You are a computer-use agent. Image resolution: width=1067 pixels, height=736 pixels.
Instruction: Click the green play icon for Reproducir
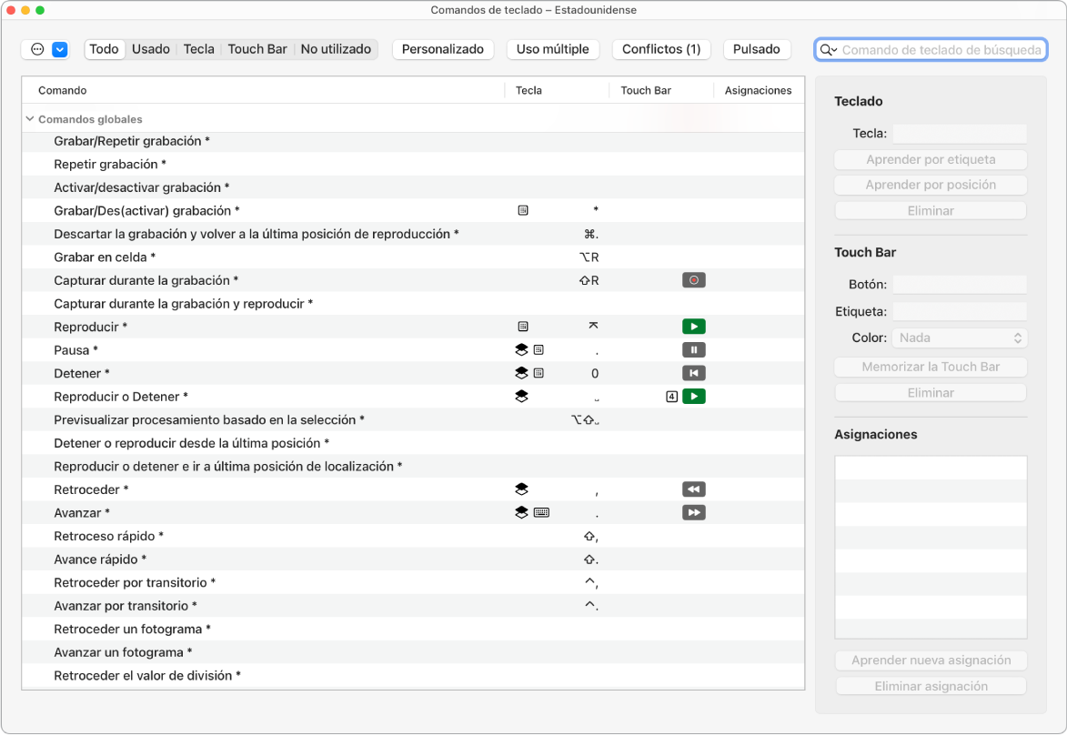(x=693, y=327)
